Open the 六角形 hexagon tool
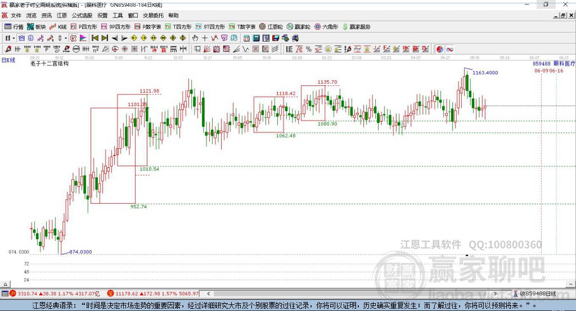 click(326, 27)
